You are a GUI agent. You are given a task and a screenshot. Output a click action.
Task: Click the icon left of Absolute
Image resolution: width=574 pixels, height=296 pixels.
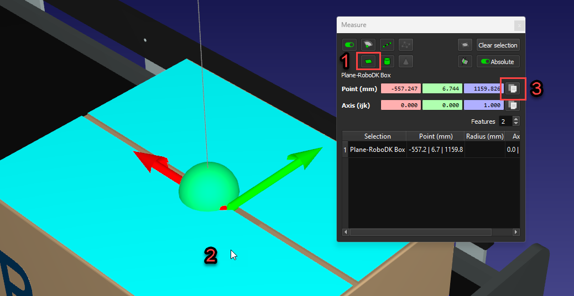[466, 61]
